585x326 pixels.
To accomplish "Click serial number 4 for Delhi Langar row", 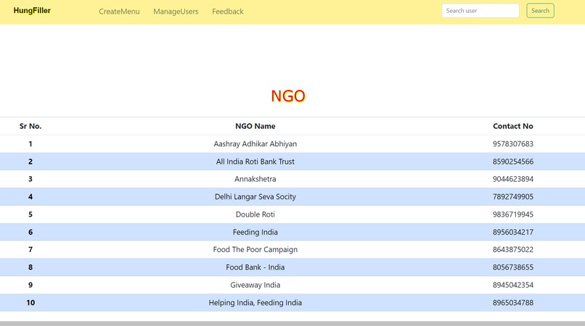I will click(x=30, y=197).
